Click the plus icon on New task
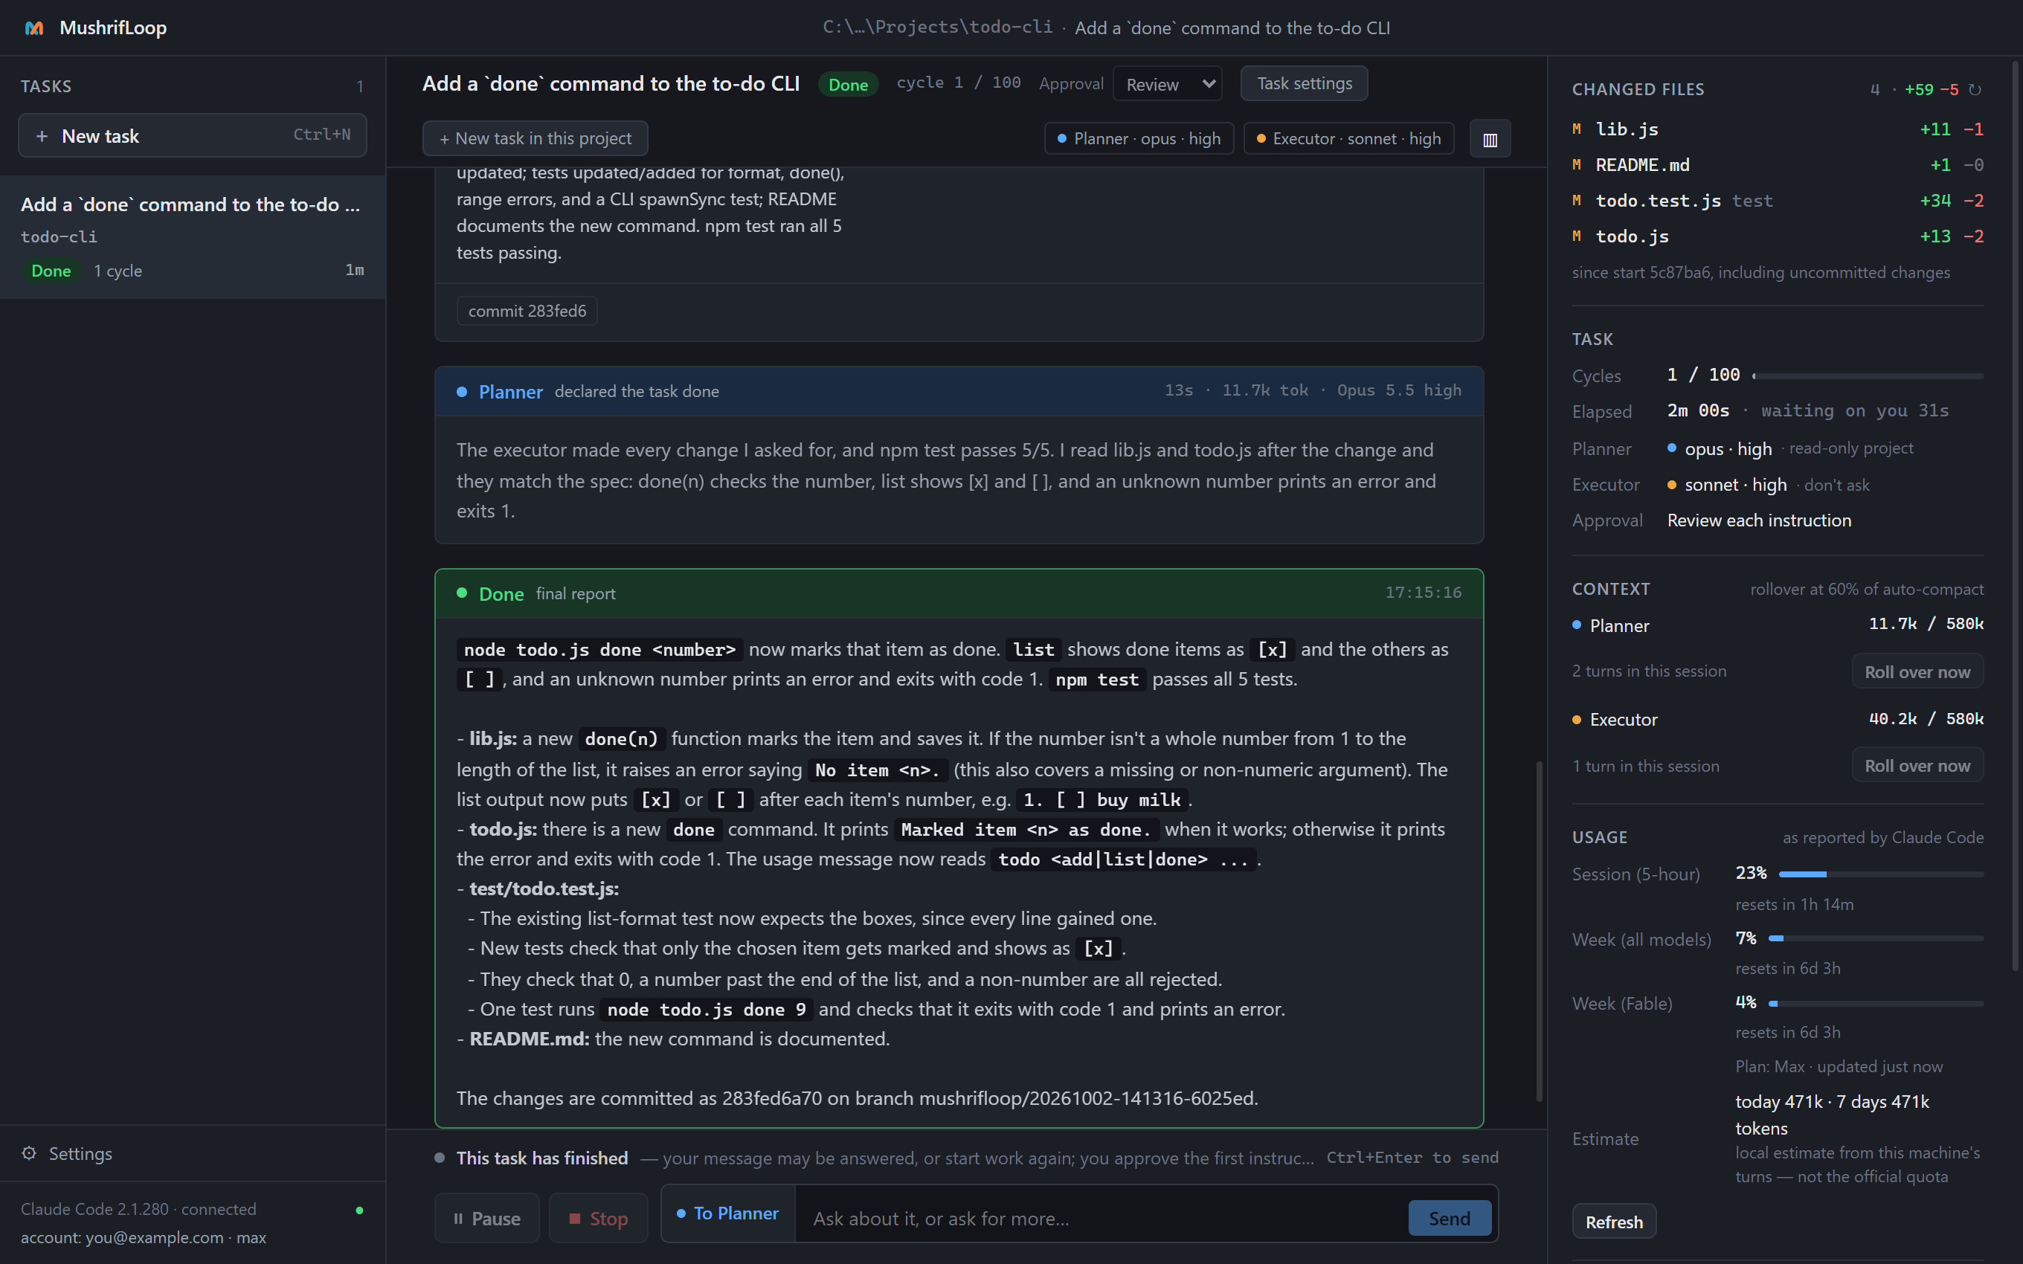This screenshot has height=1264, width=2023. pyautogui.click(x=42, y=135)
